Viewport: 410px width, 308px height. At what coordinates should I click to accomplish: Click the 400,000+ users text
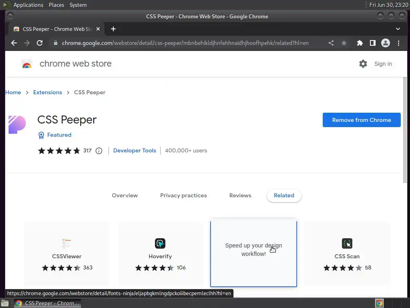tap(186, 151)
